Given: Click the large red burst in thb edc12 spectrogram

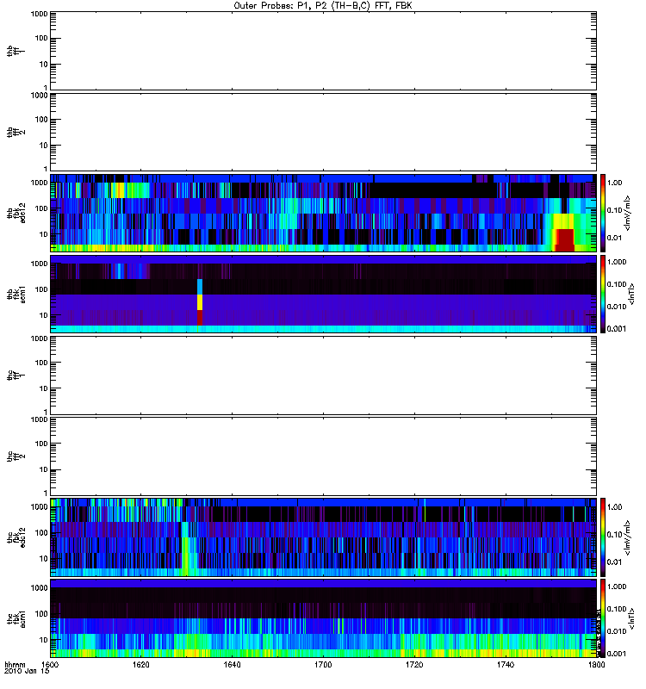Looking at the screenshot, I should coord(564,239).
